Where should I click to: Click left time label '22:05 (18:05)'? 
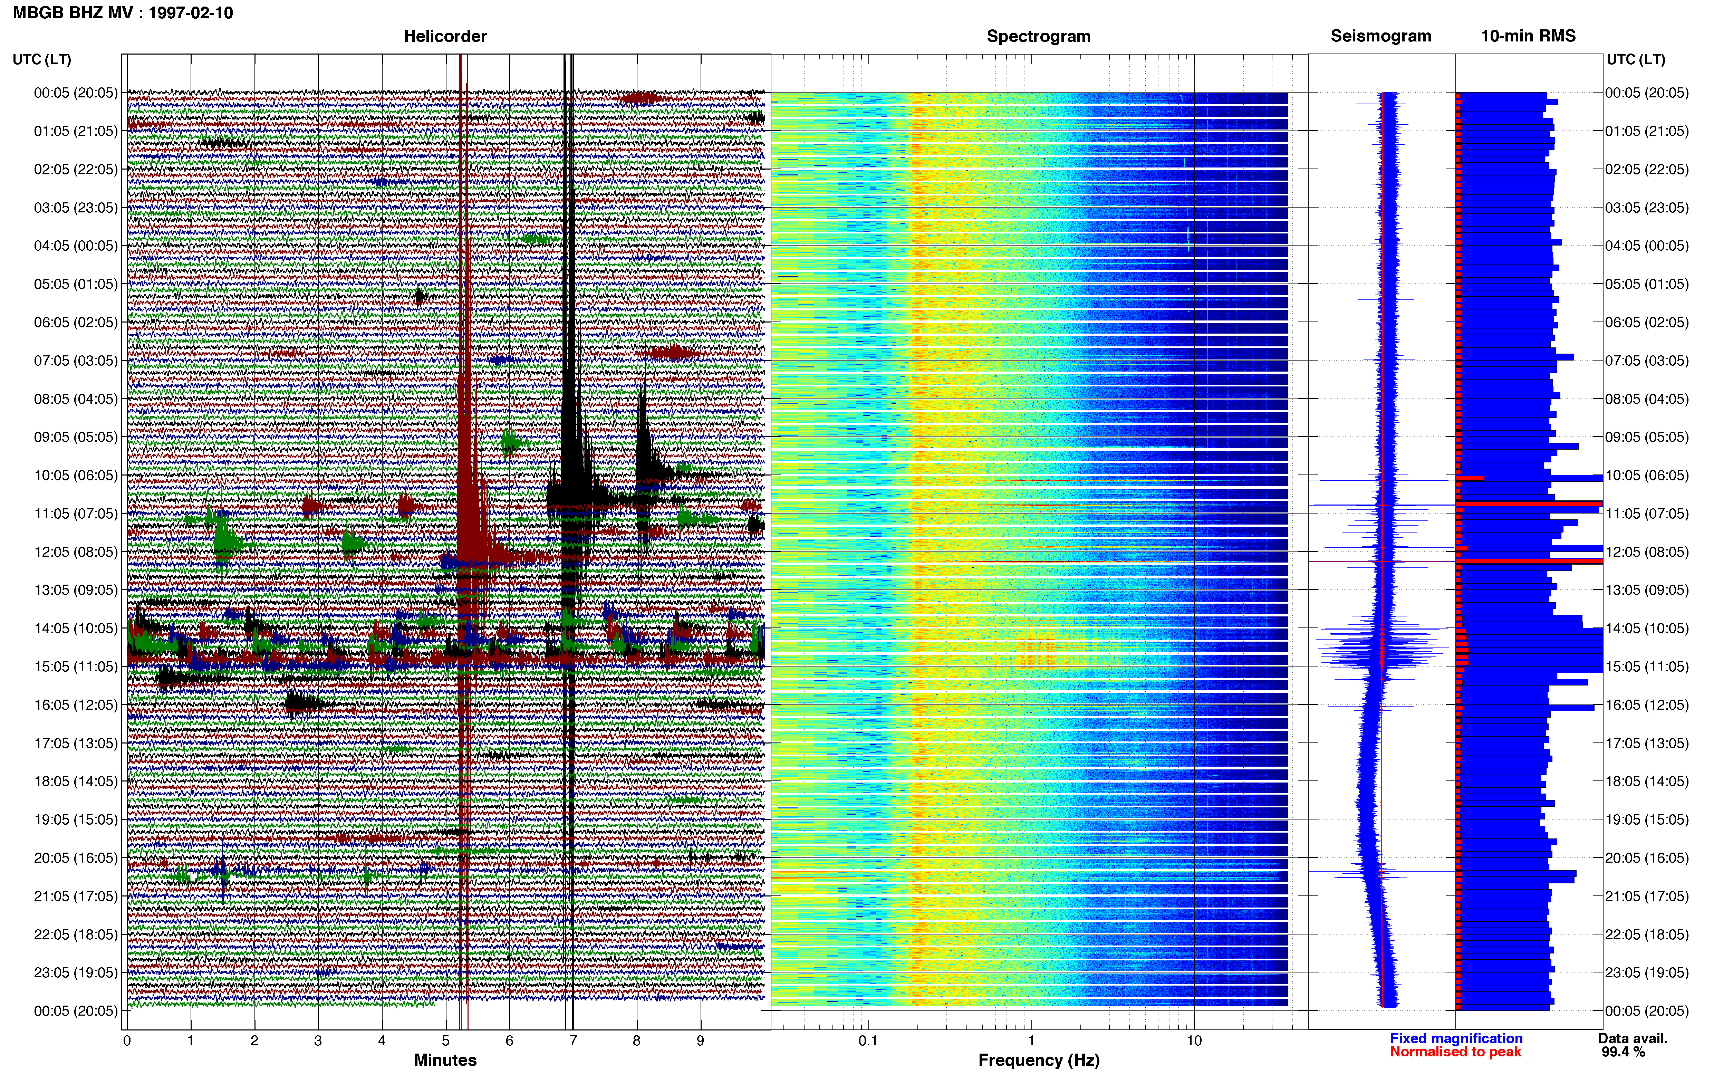(x=75, y=935)
